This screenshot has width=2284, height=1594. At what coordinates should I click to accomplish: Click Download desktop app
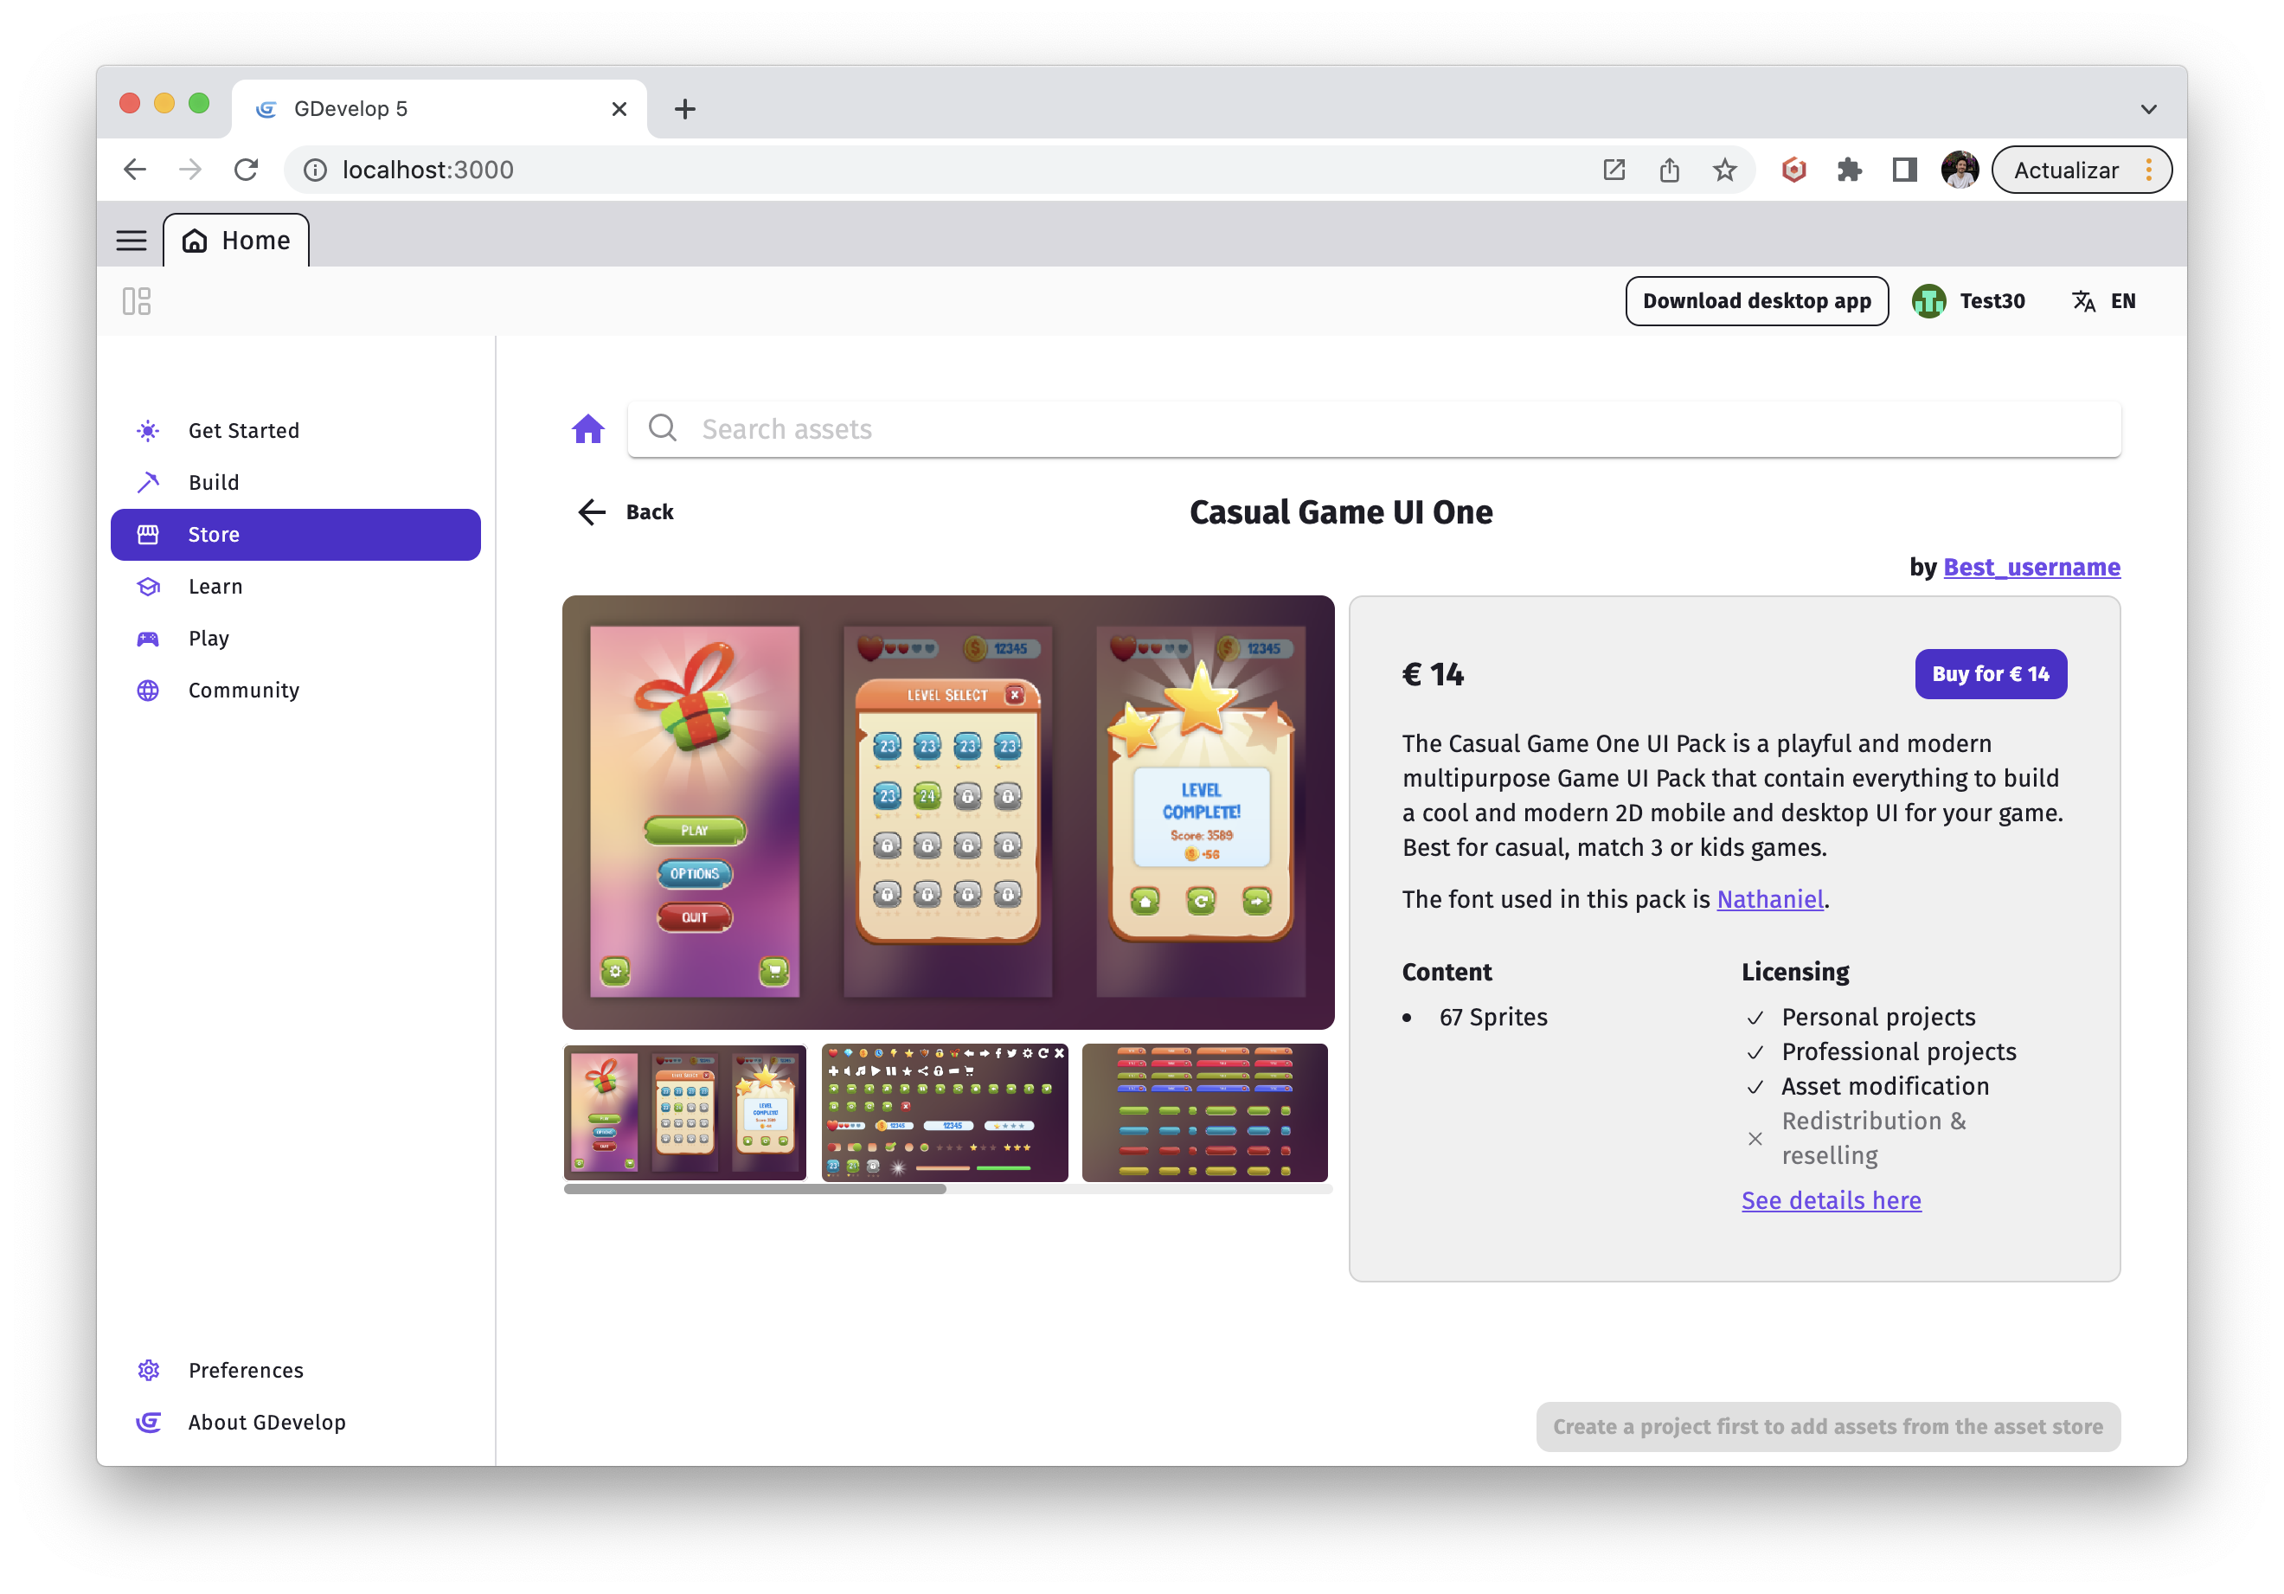click(1757, 300)
